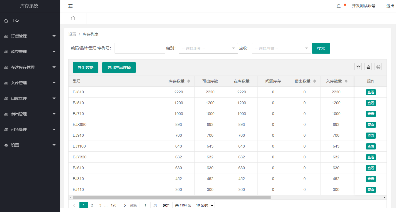Click 查看 for EJ1100 row

(x=371, y=146)
